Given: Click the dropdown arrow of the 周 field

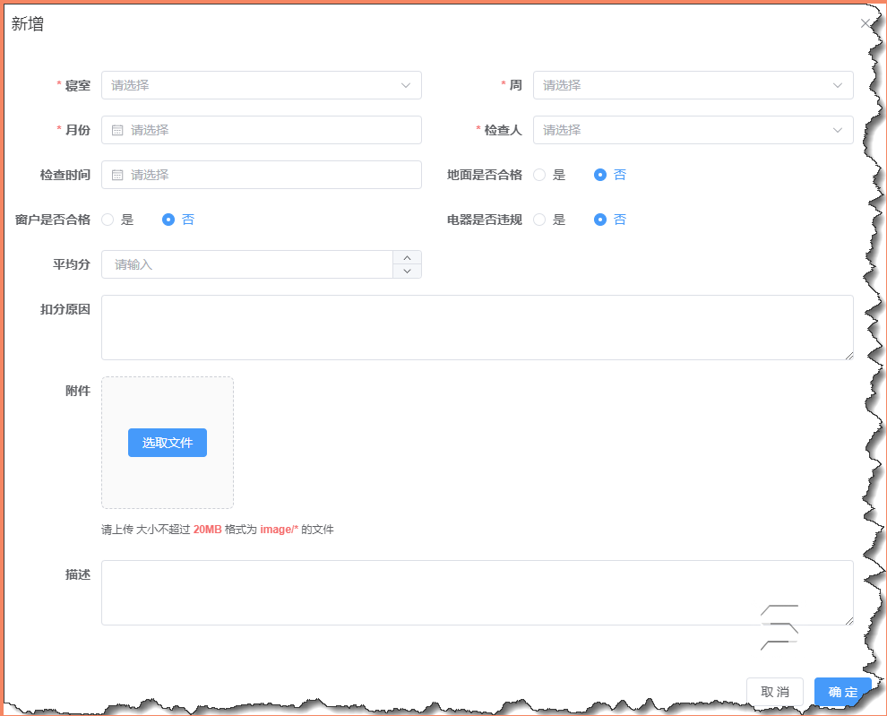Looking at the screenshot, I should (839, 84).
